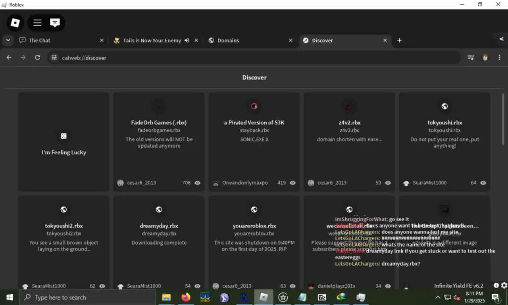Click the 8:11 PM clock
The width and height of the screenshot is (508, 305).
pyautogui.click(x=474, y=293)
